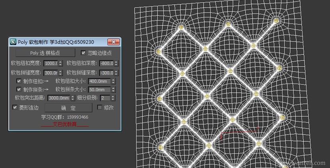Click the Poly 选 棋格点 button
Screen dimensions: 330x168
(45, 53)
